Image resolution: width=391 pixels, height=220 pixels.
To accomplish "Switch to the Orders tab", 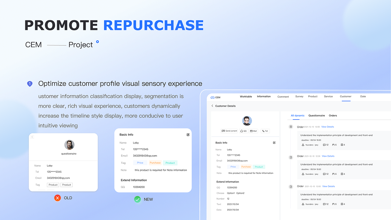I will pos(333,116).
